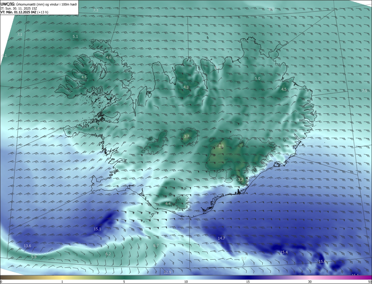Image resolution: width=372 pixels, height=284 pixels.
Task: Click the 6.2 value in the southern sea
Action: (108, 254)
